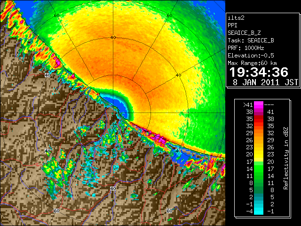The width and height of the screenshot is (301, 226).
Task: Click the cyan swatch at the legend bottom
Action: pyautogui.click(x=259, y=211)
